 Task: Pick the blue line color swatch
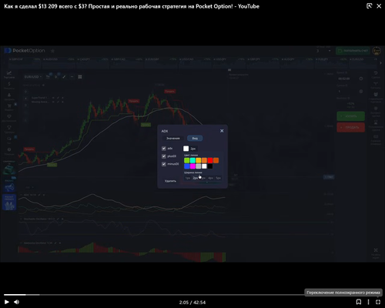point(187,166)
